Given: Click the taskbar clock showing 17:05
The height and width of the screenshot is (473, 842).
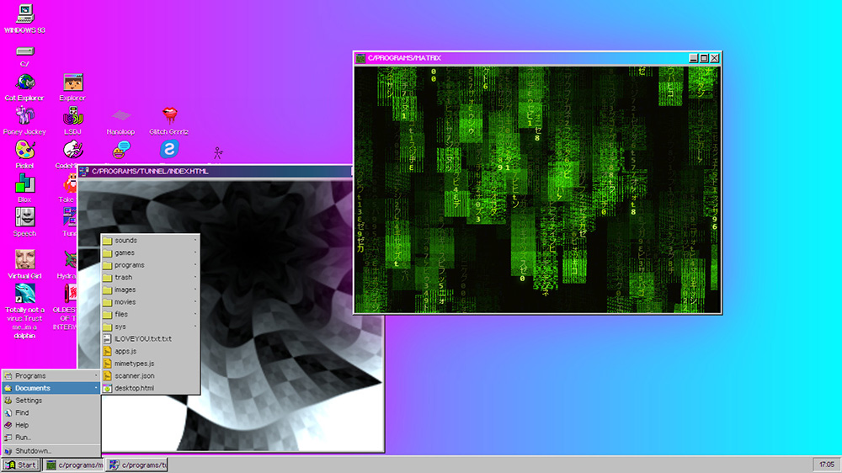Looking at the screenshot, I should tap(827, 465).
